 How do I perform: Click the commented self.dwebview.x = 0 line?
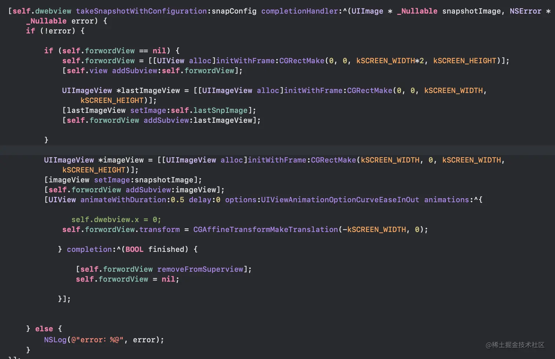116,219
